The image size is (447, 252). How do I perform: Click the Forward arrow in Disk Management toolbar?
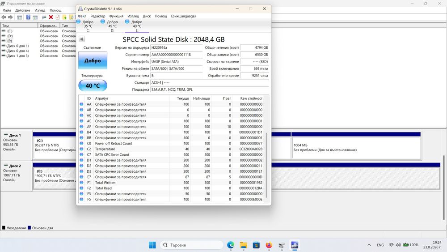tap(11, 17)
